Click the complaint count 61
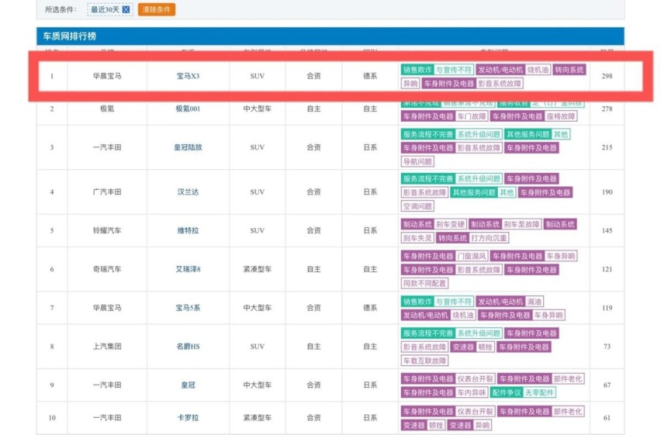The image size is (661, 435). pos(607,418)
